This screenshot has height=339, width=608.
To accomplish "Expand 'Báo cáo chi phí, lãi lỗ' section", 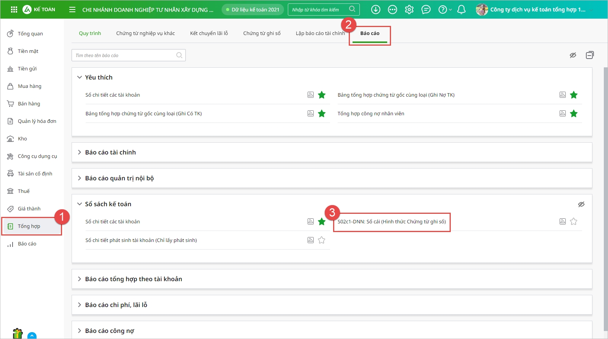I will [116, 305].
